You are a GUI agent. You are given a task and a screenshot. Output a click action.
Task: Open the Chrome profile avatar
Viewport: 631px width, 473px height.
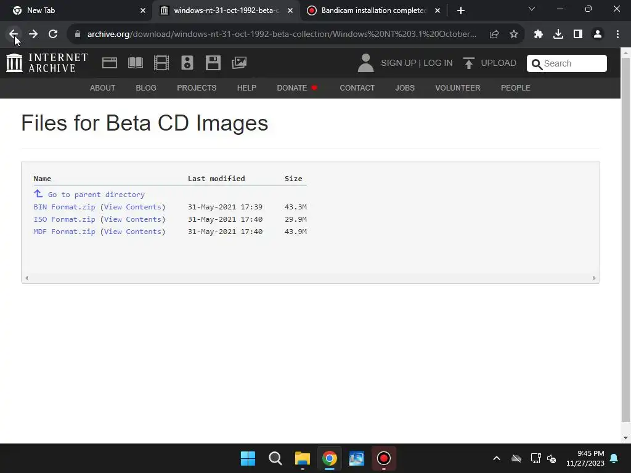tap(598, 34)
